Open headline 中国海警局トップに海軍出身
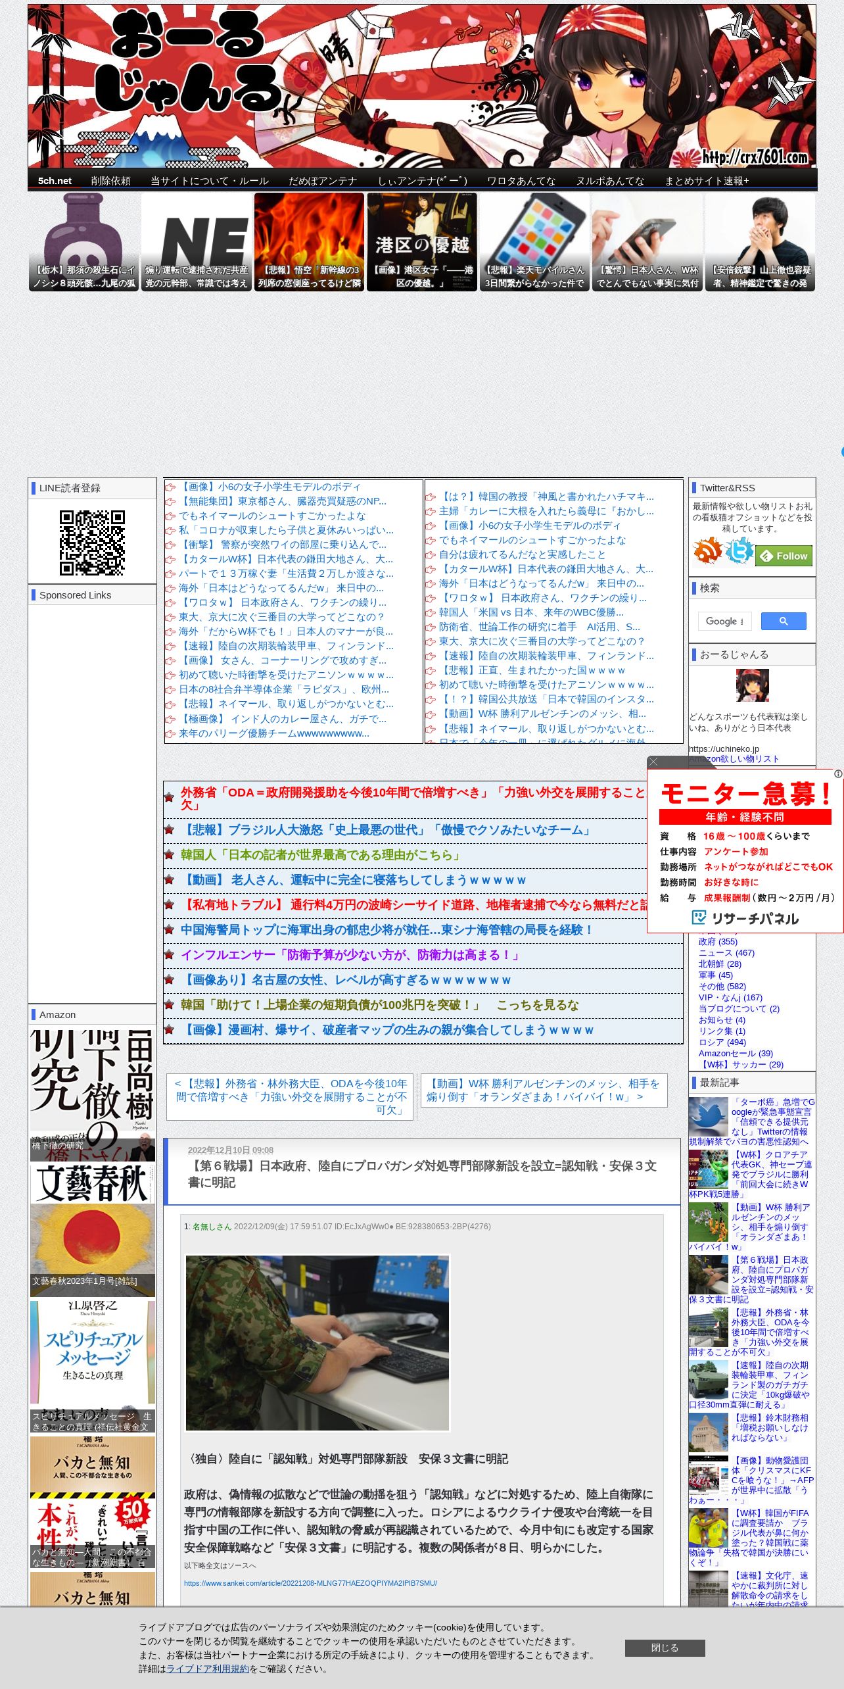The height and width of the screenshot is (1689, 844). tap(387, 930)
